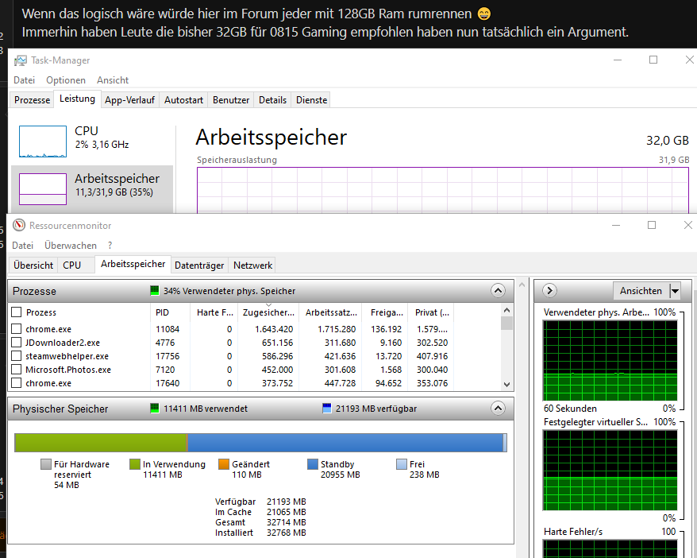The height and width of the screenshot is (558, 697).
Task: Click the process list scroll-down arrow
Action: pyautogui.click(x=506, y=385)
